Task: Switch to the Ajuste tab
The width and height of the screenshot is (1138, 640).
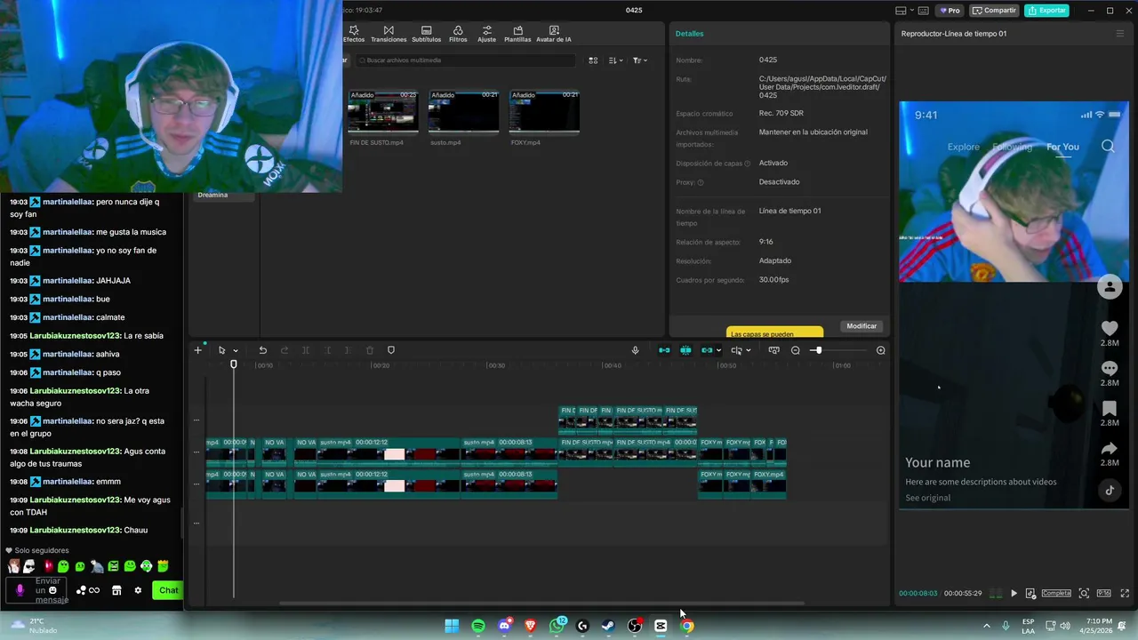Action: pyautogui.click(x=486, y=34)
